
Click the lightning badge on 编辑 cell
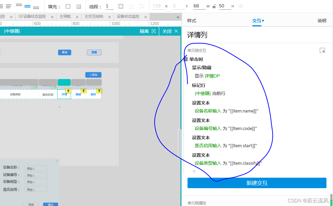[83, 91]
